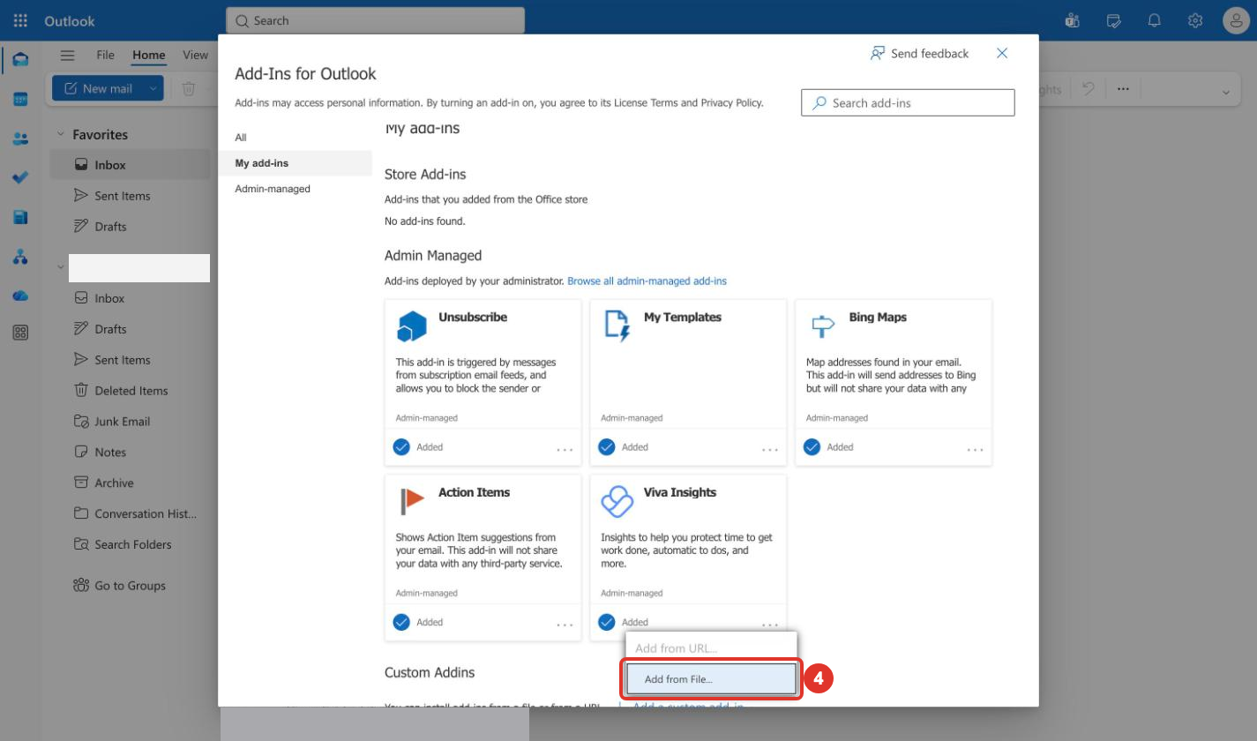This screenshot has height=741, width=1257.
Task: Open the New mail dropdown arrow
Action: pos(153,88)
